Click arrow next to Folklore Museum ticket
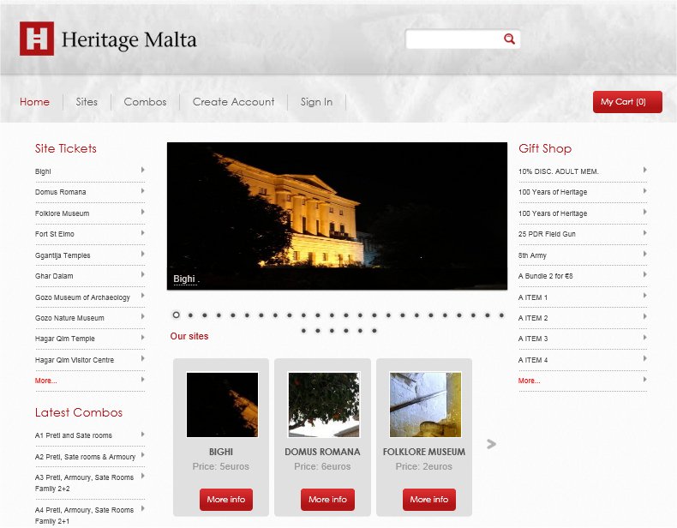Viewport: 677px width, 528px height. coord(142,212)
